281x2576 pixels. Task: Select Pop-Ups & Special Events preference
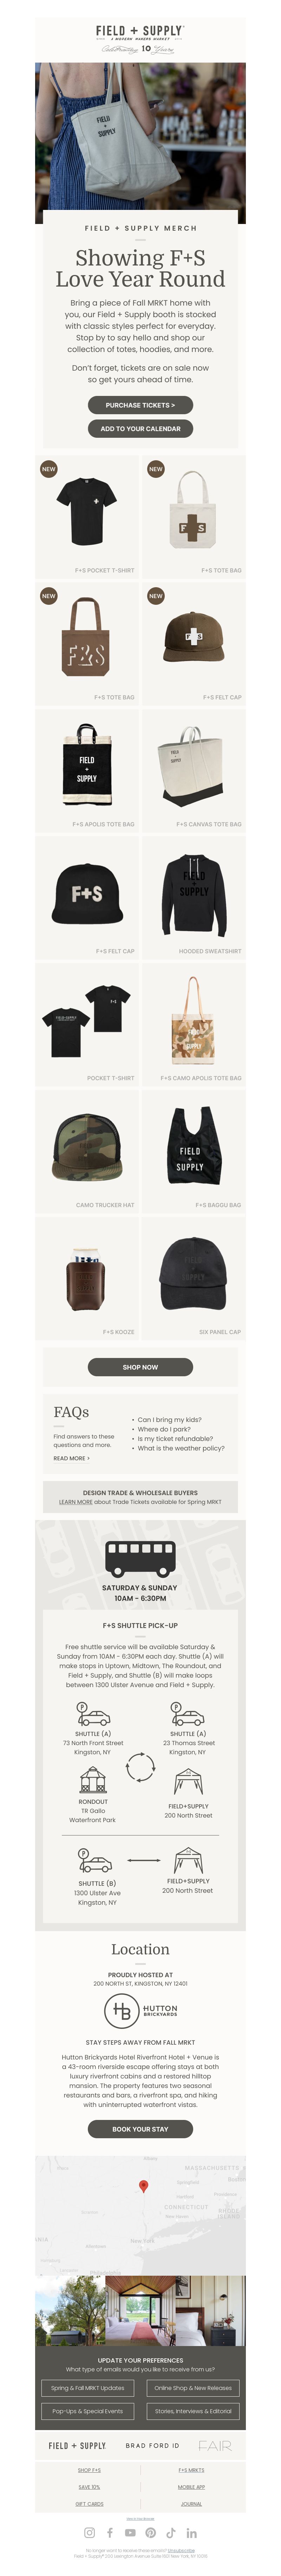(x=88, y=2411)
